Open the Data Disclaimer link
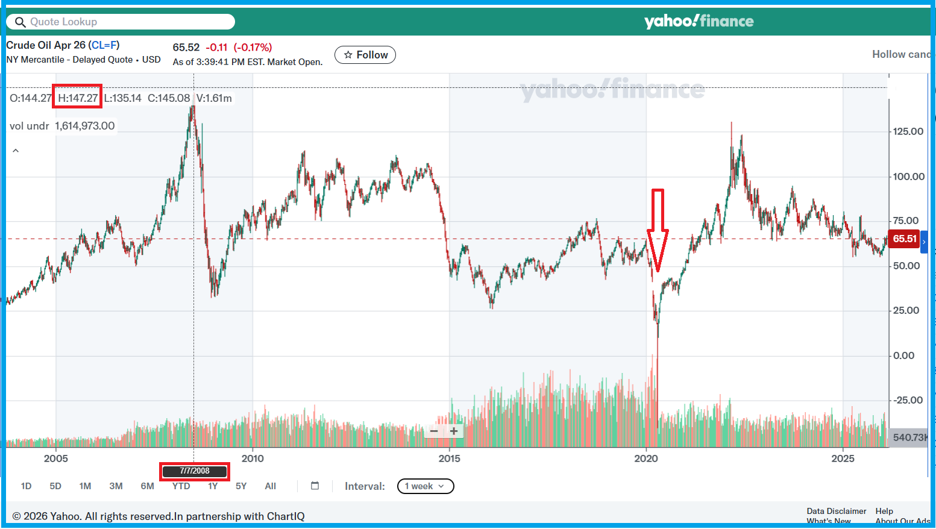Screen dimensions: 936x529 click(x=836, y=511)
